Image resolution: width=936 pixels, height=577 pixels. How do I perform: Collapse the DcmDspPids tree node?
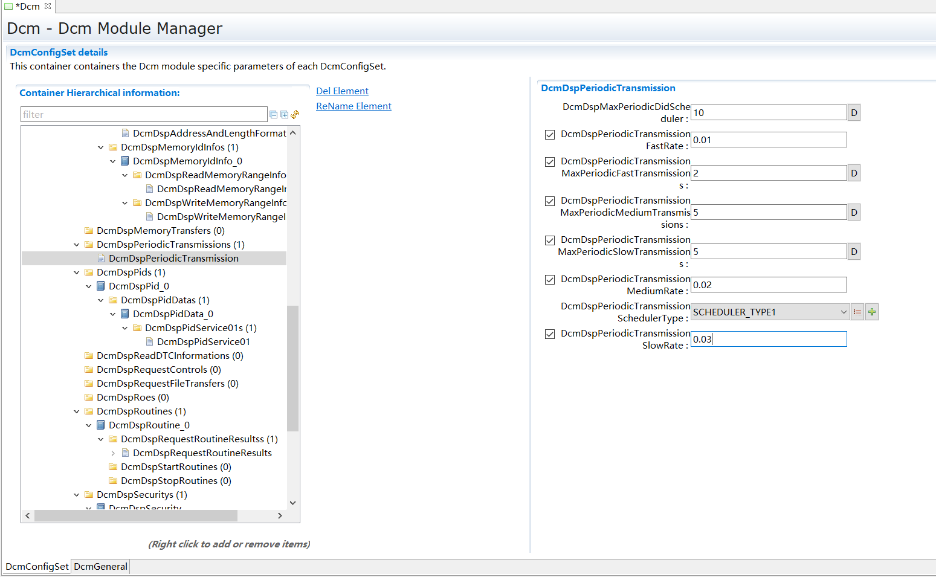coord(77,272)
